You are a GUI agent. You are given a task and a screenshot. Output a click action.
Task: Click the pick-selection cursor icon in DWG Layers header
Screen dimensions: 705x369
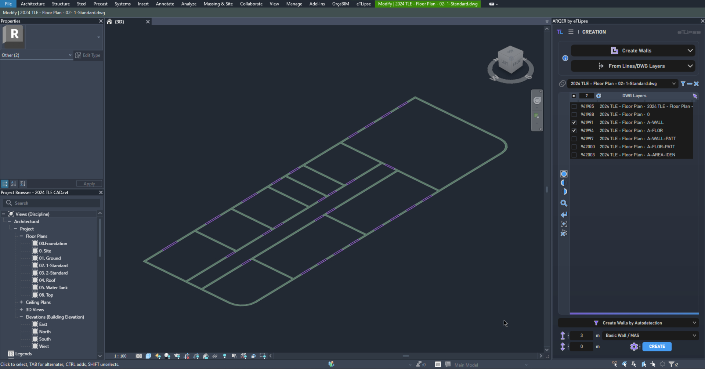point(695,96)
